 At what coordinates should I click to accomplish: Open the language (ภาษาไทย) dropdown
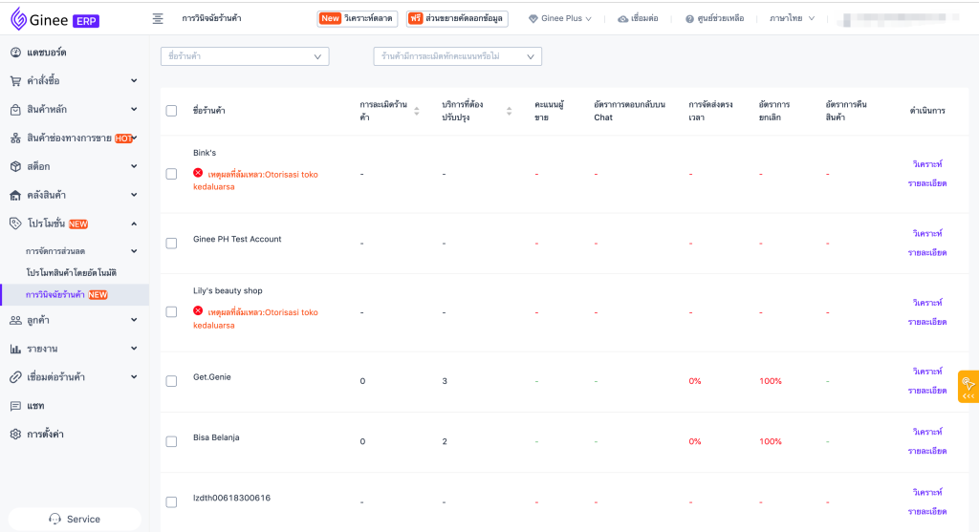click(x=792, y=19)
